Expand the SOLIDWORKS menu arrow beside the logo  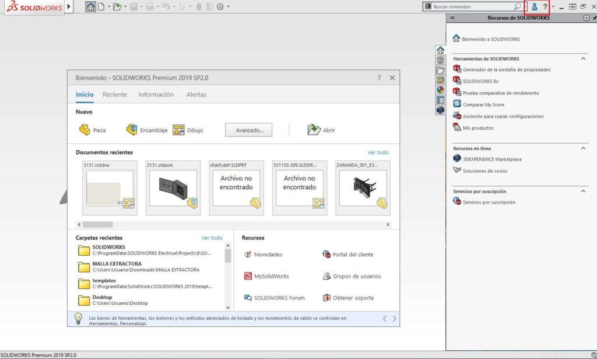69,6
